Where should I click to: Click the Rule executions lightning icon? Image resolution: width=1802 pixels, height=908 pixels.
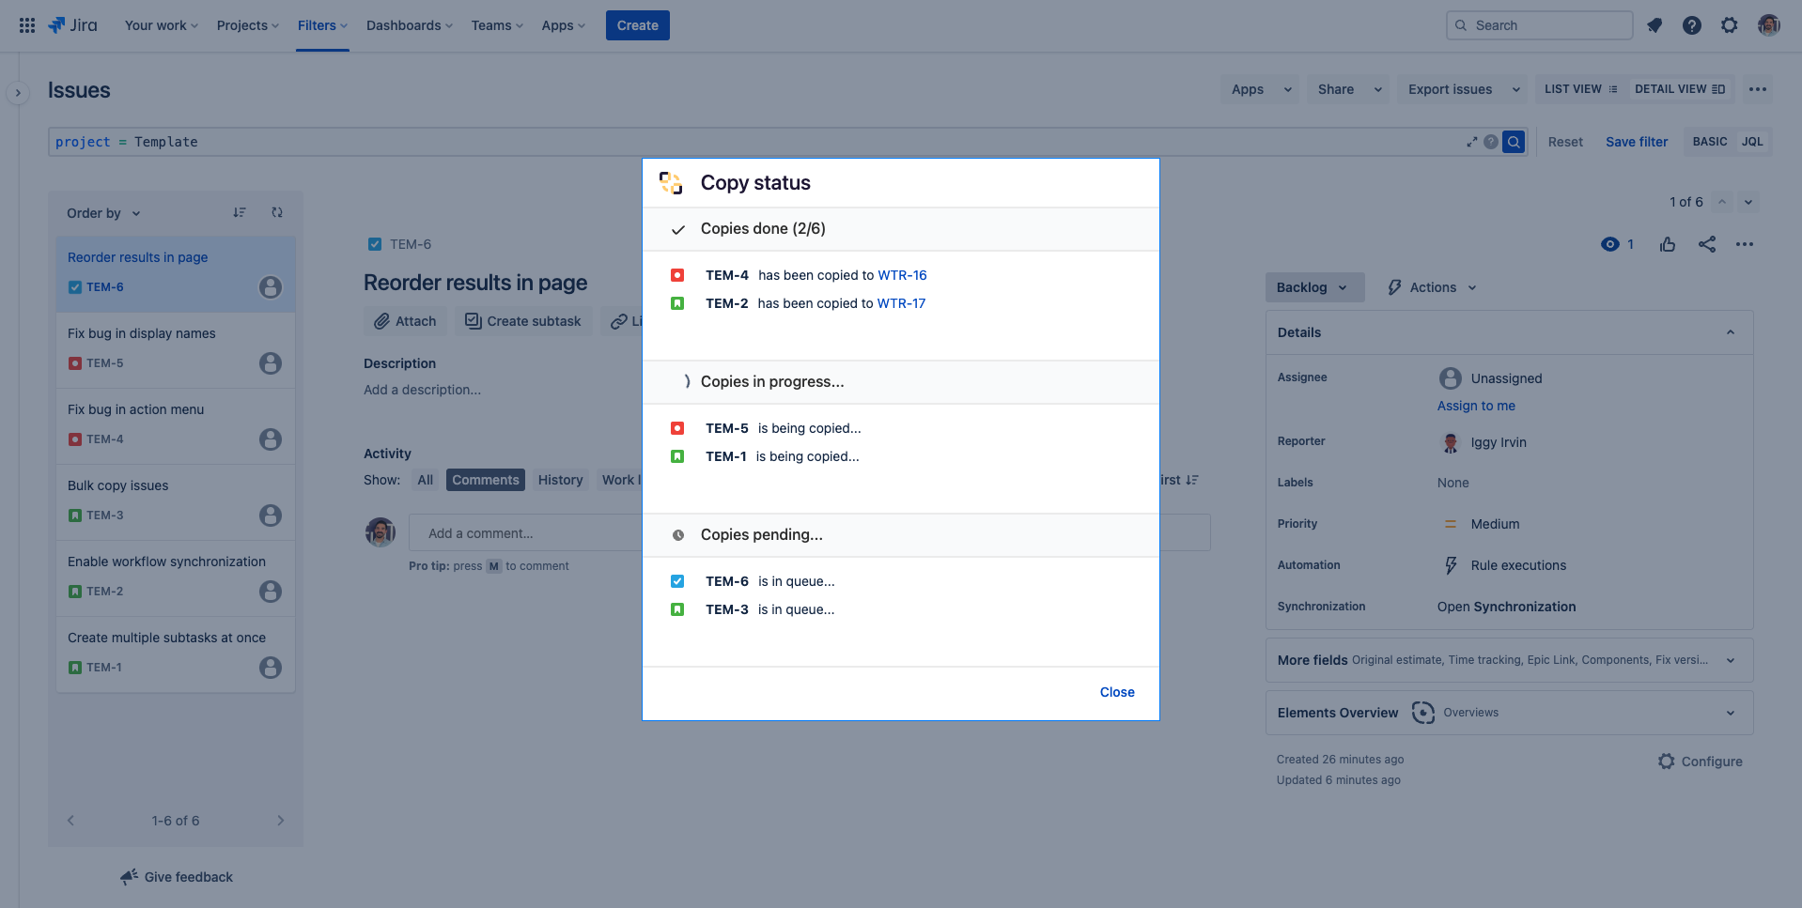click(1450, 565)
